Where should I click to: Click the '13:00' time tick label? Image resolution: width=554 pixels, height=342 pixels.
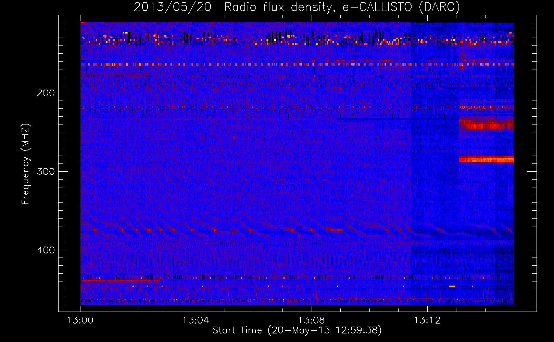80,320
